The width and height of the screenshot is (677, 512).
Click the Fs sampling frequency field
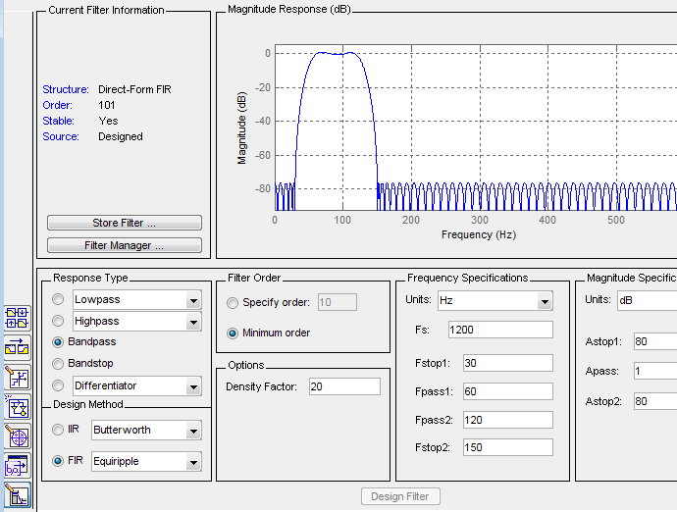[500, 330]
